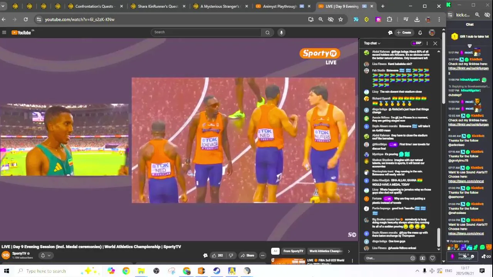Open the YouTube guide hamburger menu
This screenshot has height=277, width=493.
(4, 33)
